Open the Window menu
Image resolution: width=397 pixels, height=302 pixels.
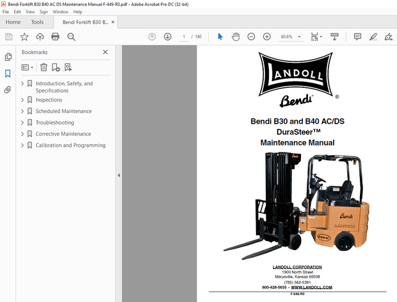[61, 12]
